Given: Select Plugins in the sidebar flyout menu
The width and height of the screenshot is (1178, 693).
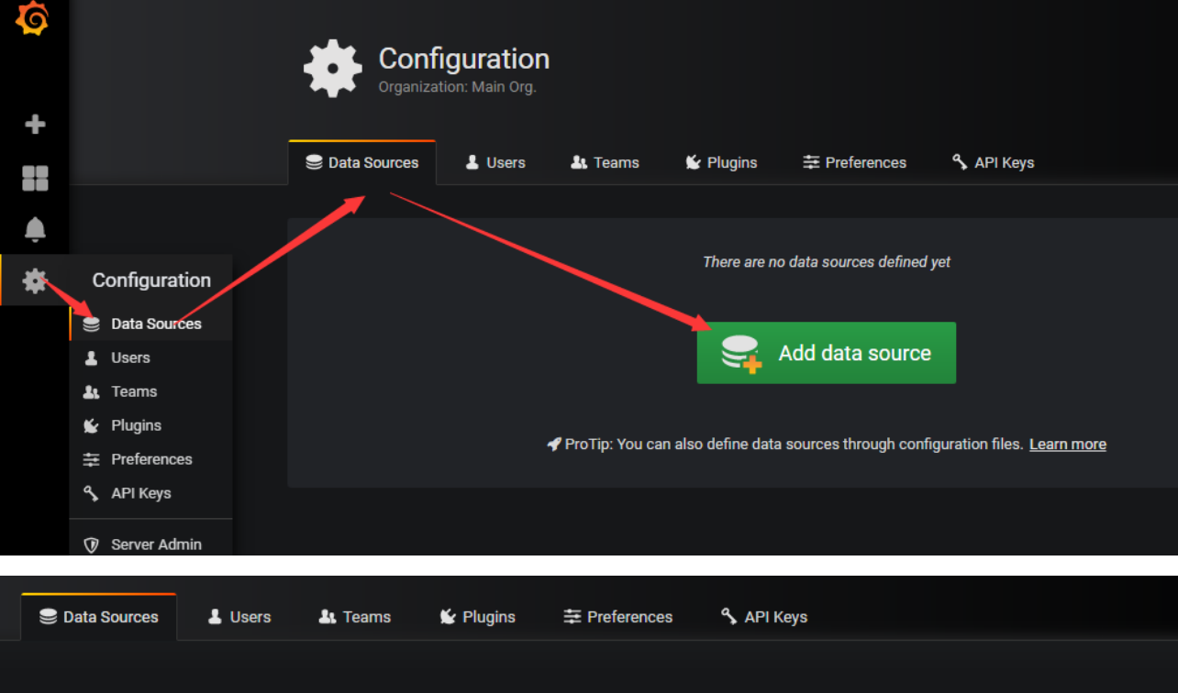Looking at the screenshot, I should 150,425.
